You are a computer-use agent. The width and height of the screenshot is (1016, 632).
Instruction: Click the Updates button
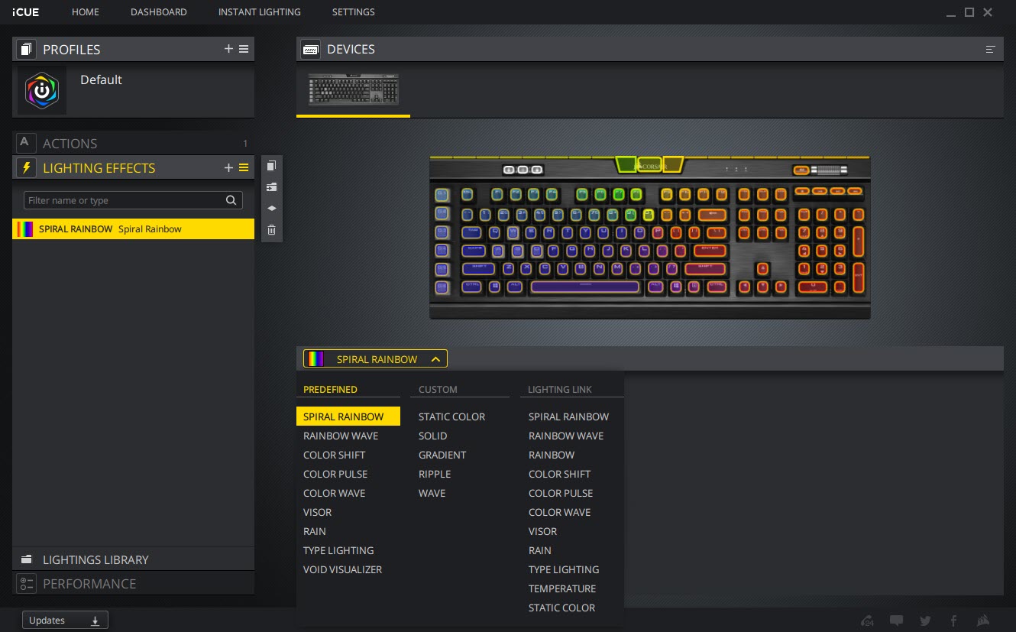(65, 621)
